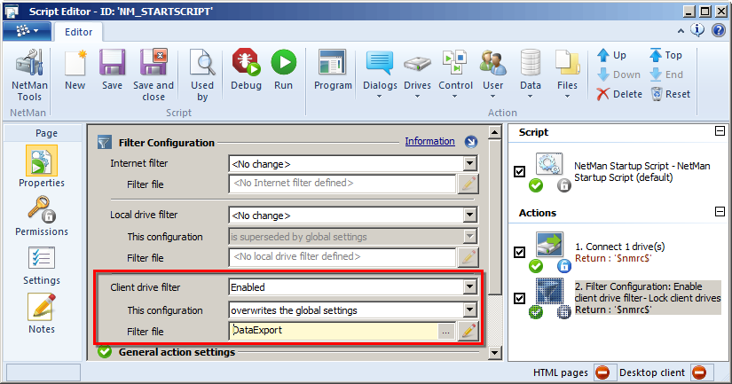
Task: Toggle the Filter Configuration action checkbox
Action: (x=519, y=298)
